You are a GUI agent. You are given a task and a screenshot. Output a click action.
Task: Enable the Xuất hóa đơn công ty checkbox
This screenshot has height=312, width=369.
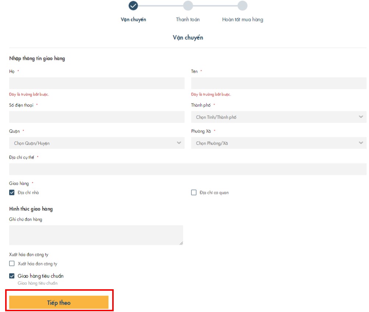coord(12,264)
